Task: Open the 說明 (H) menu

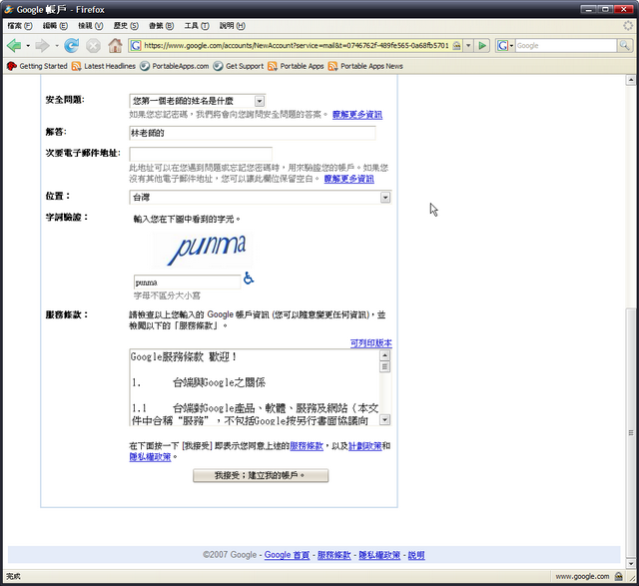Action: coord(232,26)
